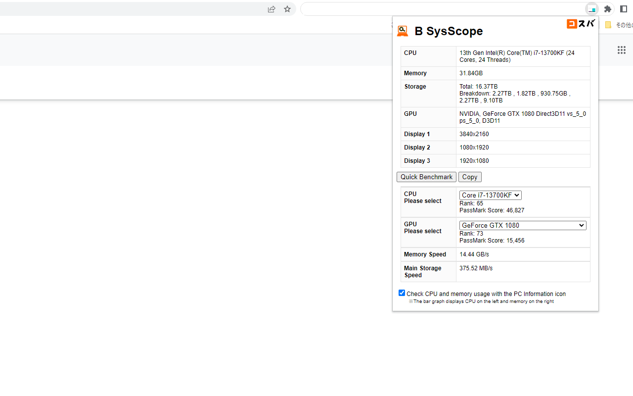Click the bar graph note text
Image resolution: width=633 pixels, height=396 pixels.
tap(481, 301)
